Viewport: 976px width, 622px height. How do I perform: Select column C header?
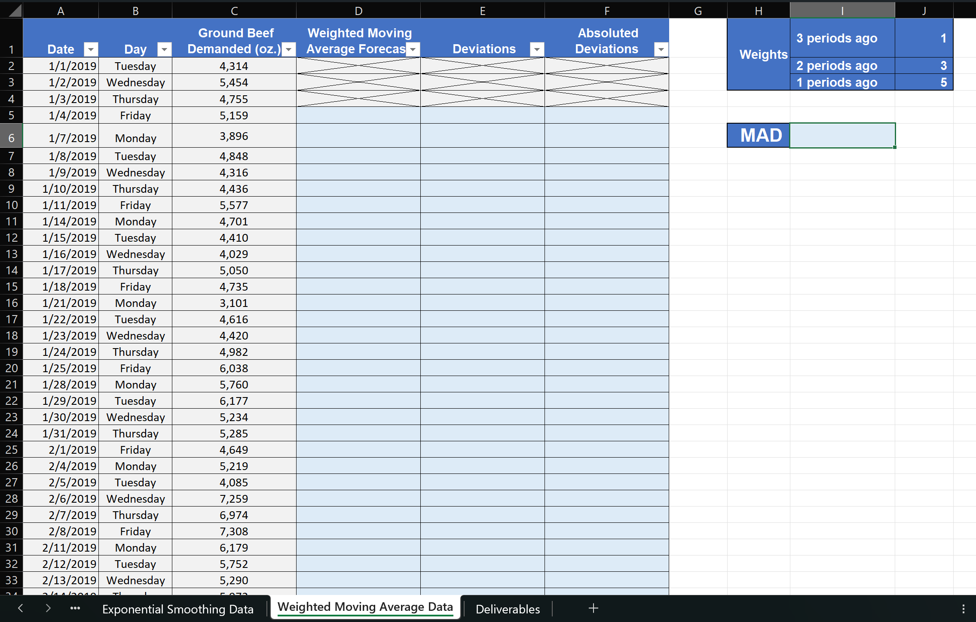pos(234,10)
